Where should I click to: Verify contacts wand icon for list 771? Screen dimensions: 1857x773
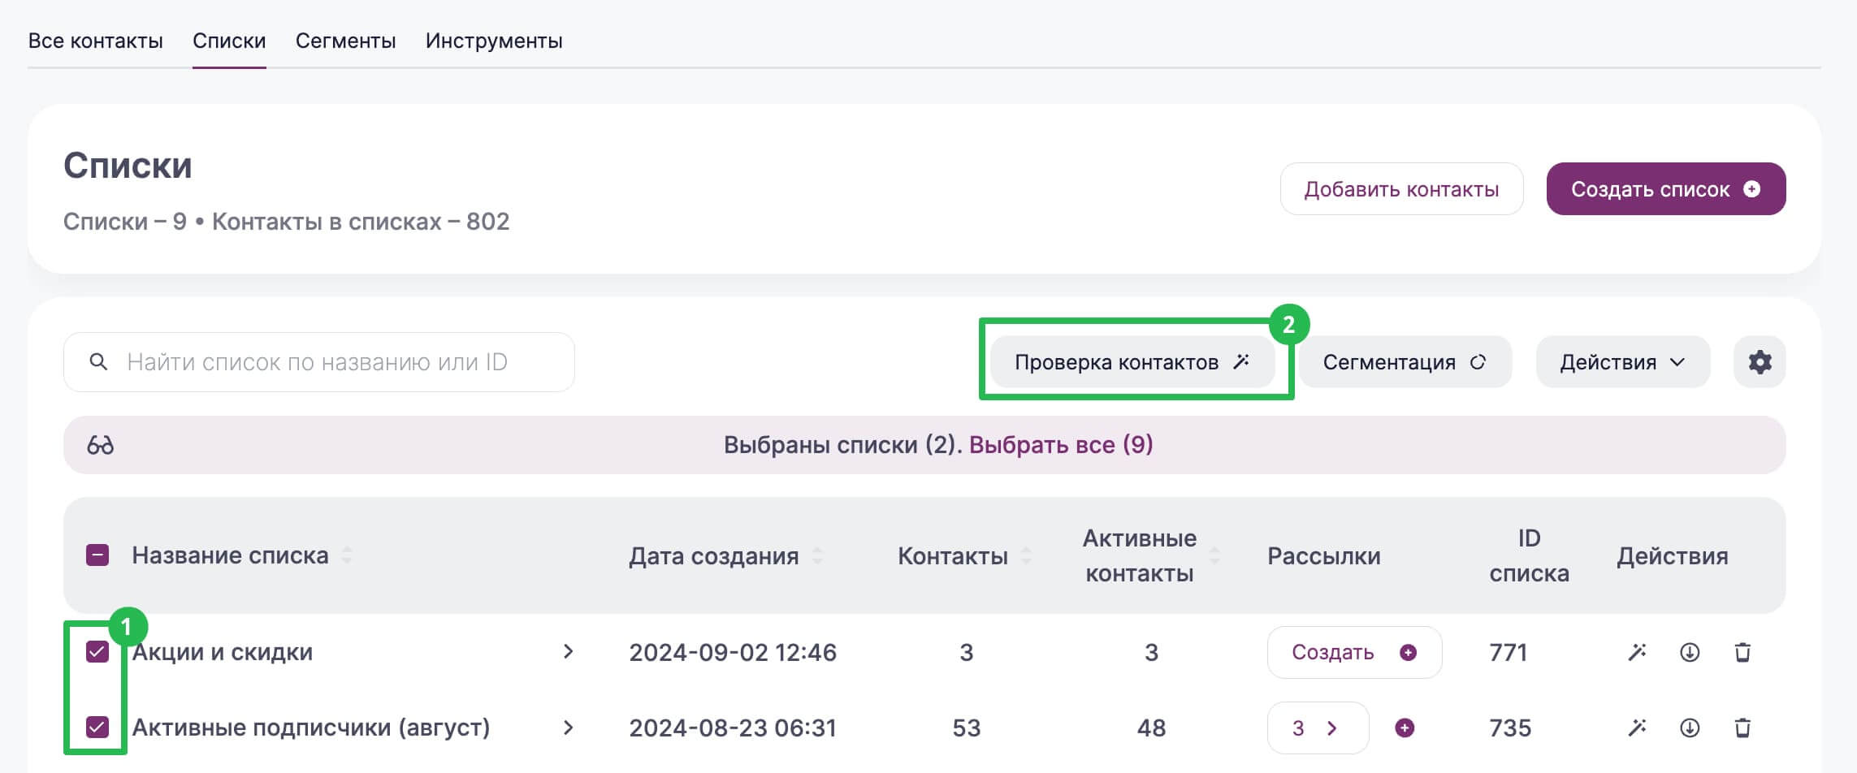(x=1637, y=652)
